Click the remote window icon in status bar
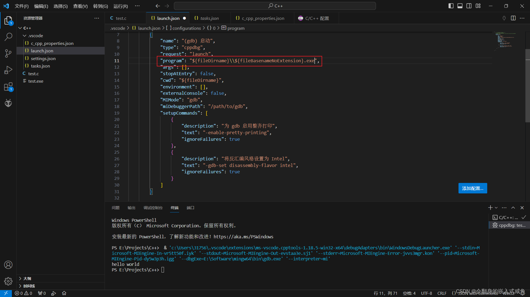530x297 pixels. (6, 293)
